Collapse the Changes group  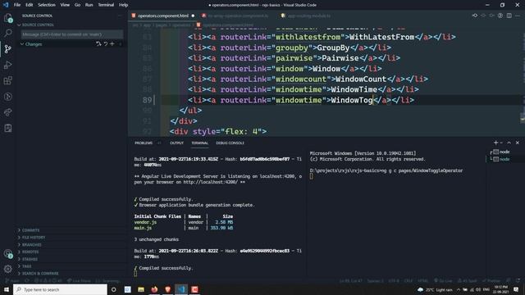[34, 43]
